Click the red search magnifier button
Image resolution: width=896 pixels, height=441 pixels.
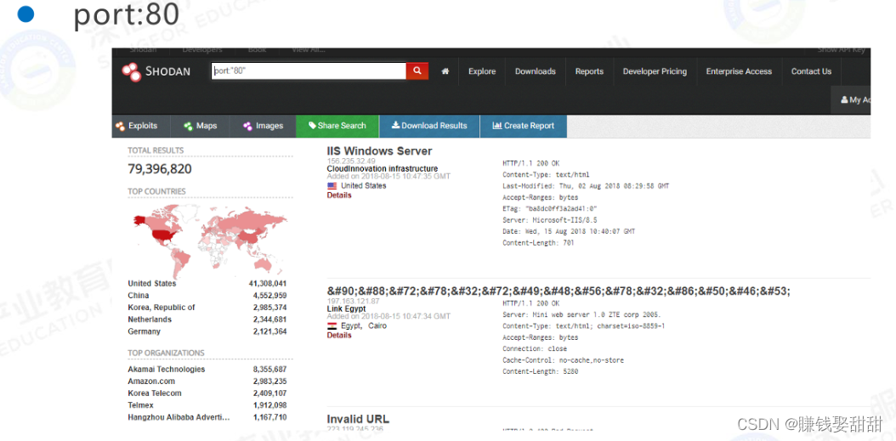click(x=417, y=71)
